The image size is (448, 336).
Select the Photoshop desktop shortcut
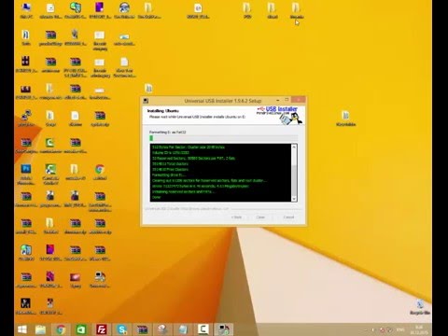pos(26,175)
